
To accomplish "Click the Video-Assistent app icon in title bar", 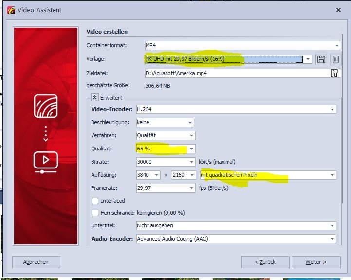I will 12,10.
